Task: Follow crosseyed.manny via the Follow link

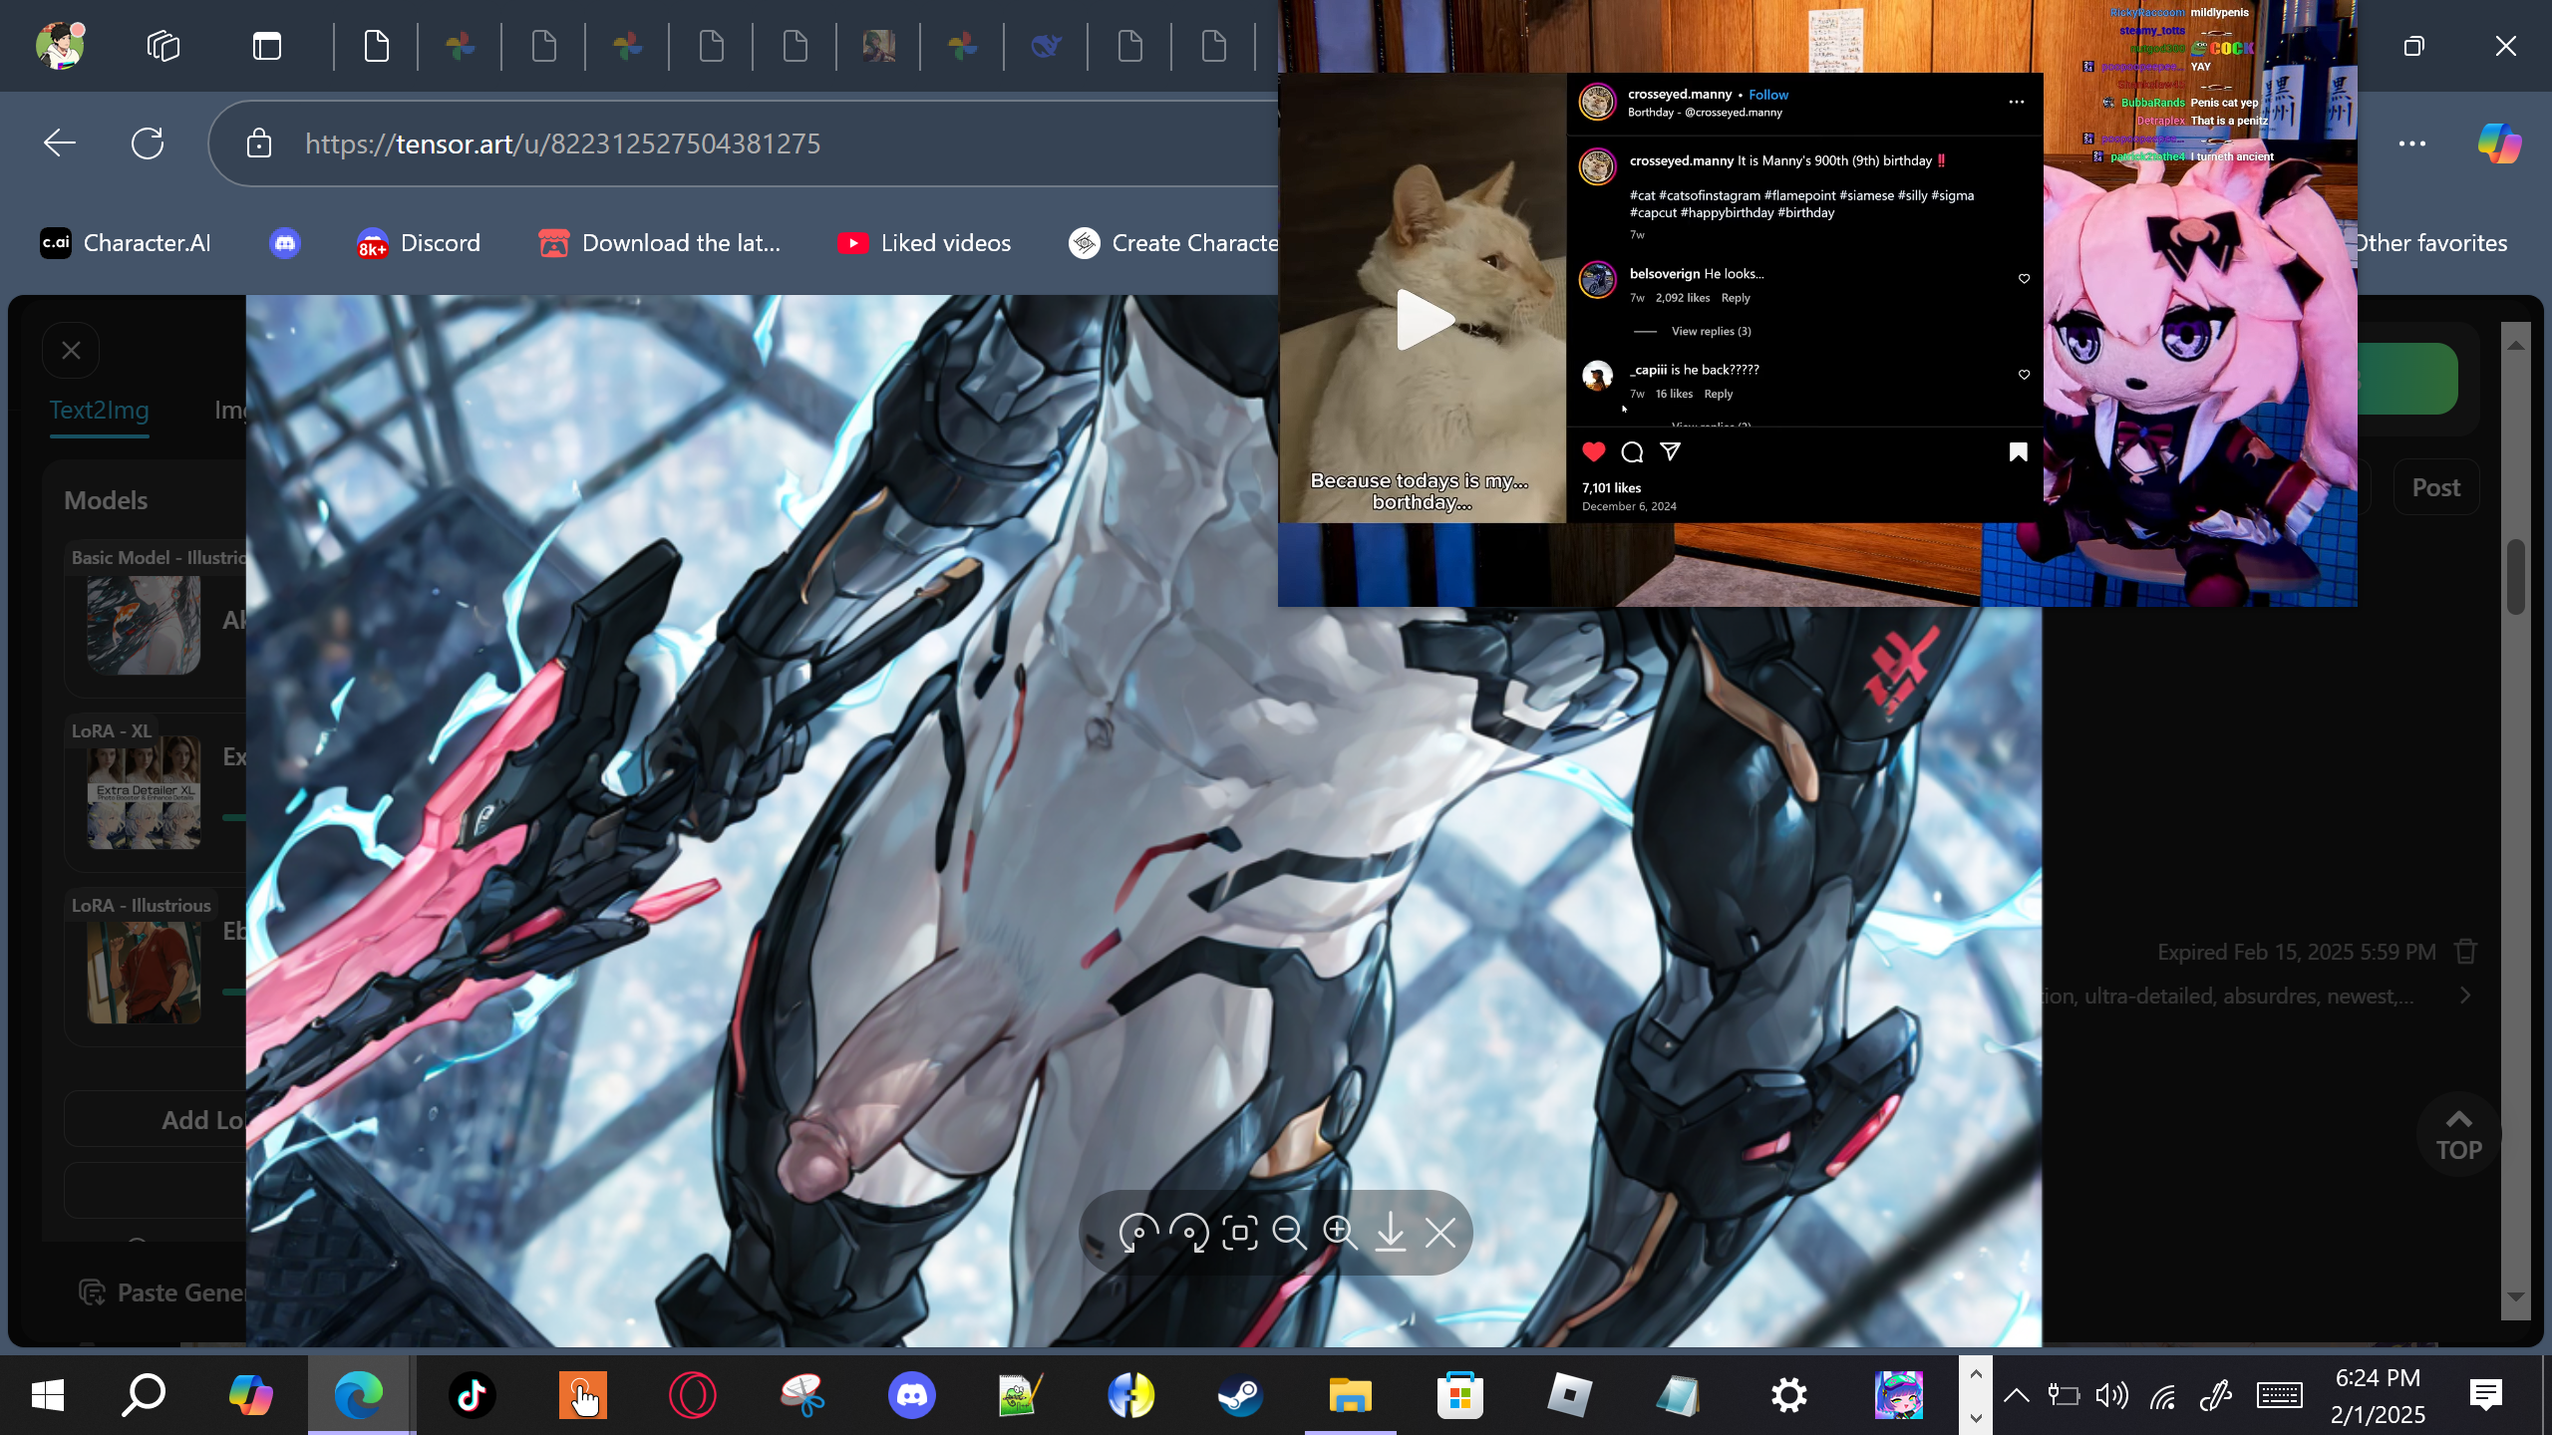Action: 1768,95
